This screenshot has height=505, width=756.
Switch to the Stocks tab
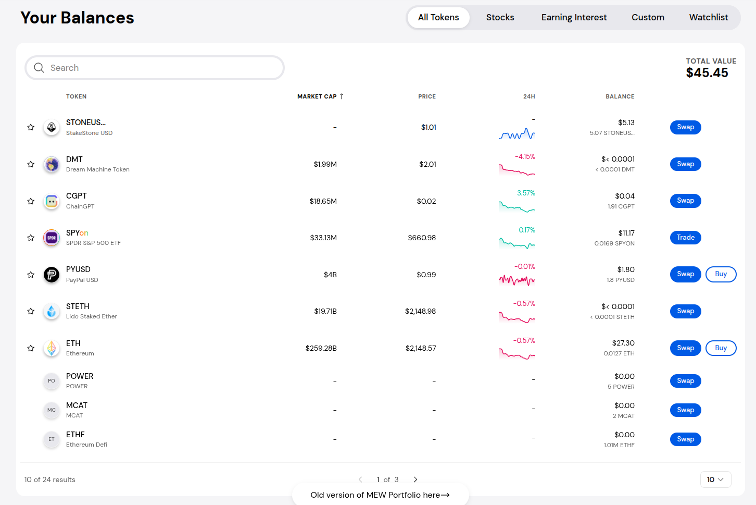pyautogui.click(x=500, y=17)
